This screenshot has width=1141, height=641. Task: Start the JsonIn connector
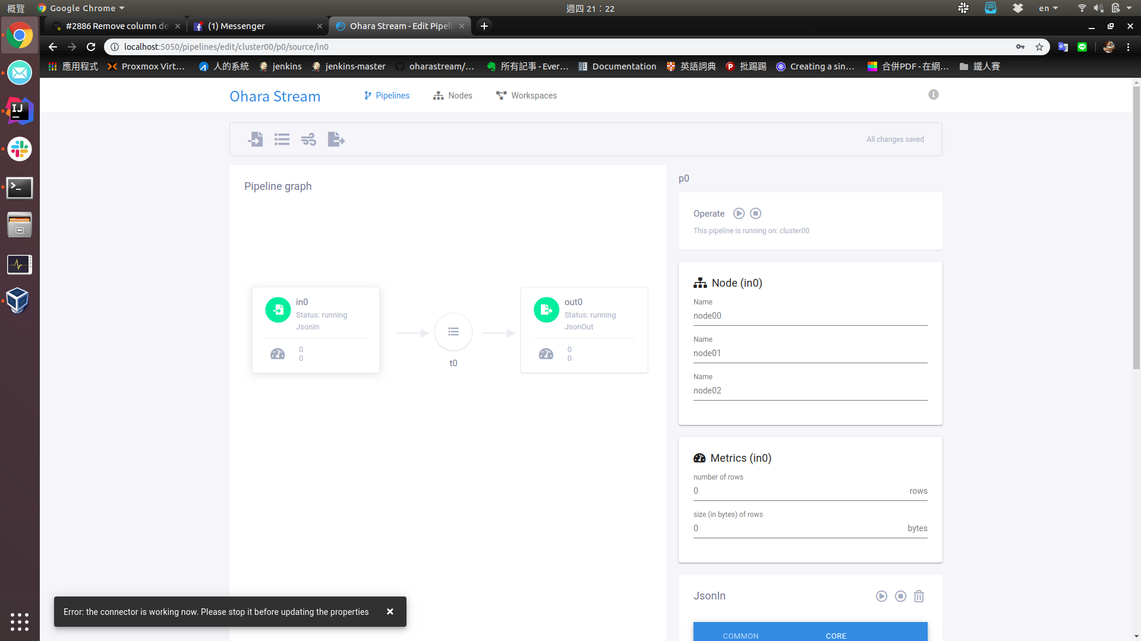click(x=881, y=596)
